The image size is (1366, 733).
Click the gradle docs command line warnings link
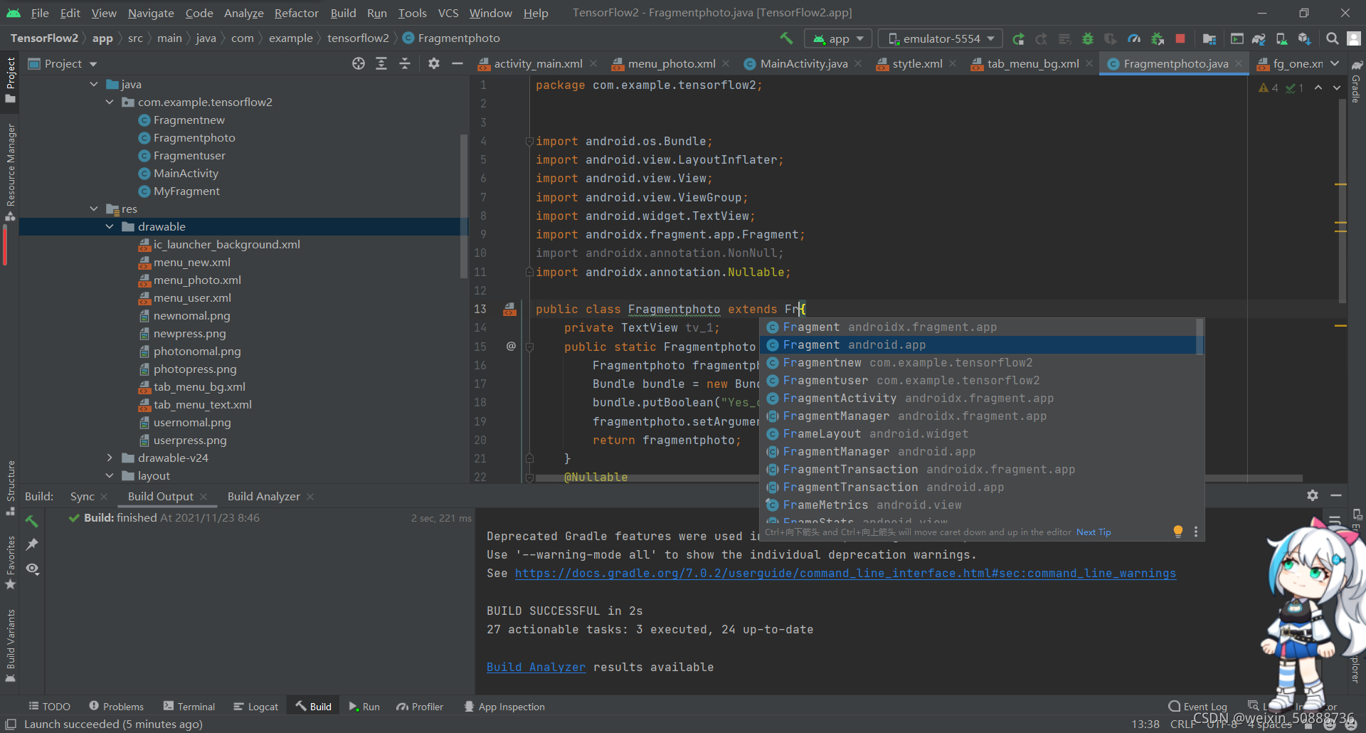pos(845,573)
